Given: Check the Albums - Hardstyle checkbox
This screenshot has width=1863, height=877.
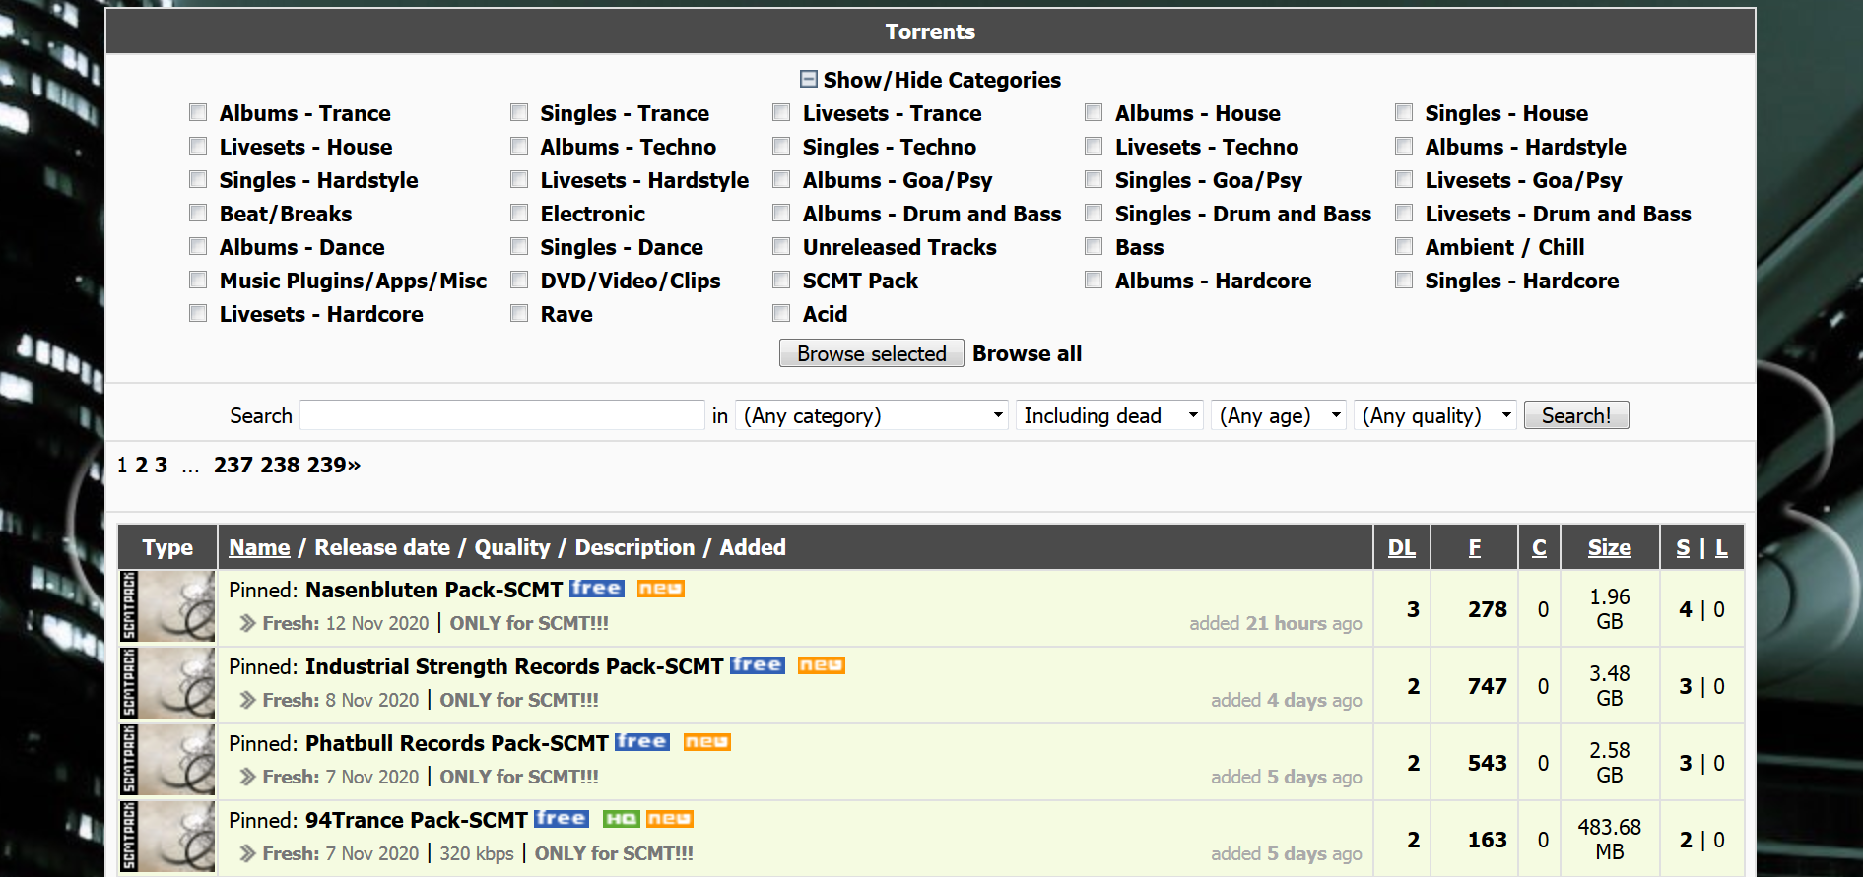Looking at the screenshot, I should click(1404, 146).
